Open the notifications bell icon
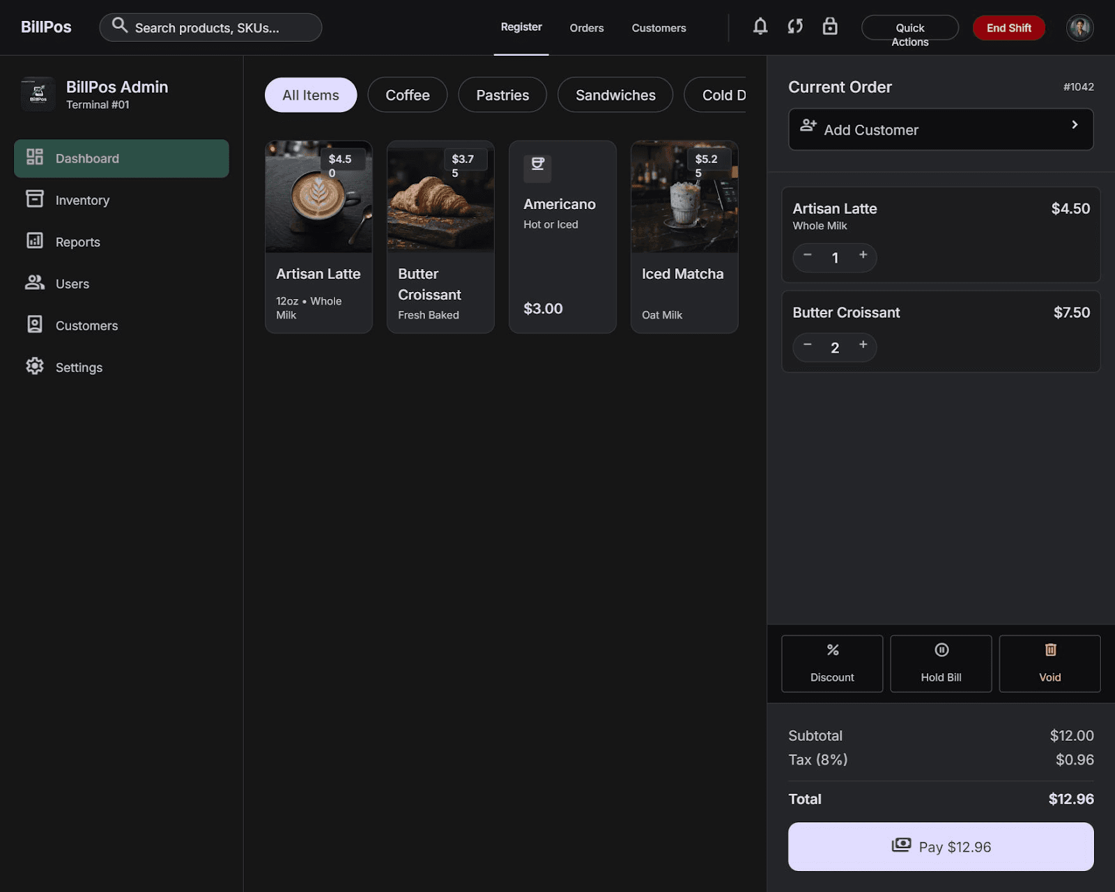1115x892 pixels. click(x=760, y=26)
